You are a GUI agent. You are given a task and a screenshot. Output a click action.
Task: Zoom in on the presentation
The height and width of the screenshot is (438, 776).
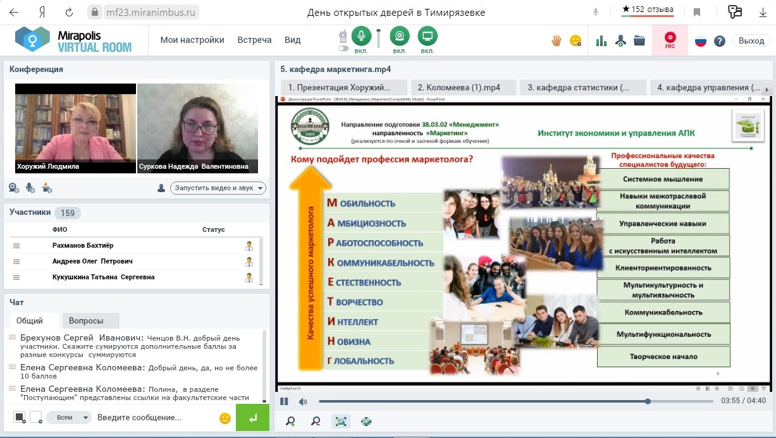(290, 421)
